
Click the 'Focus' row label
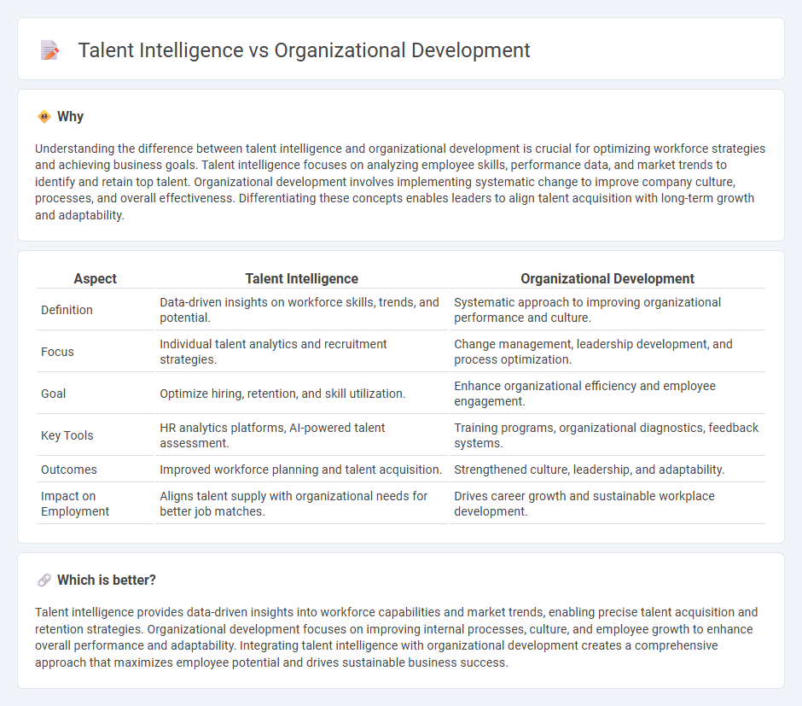click(x=57, y=352)
